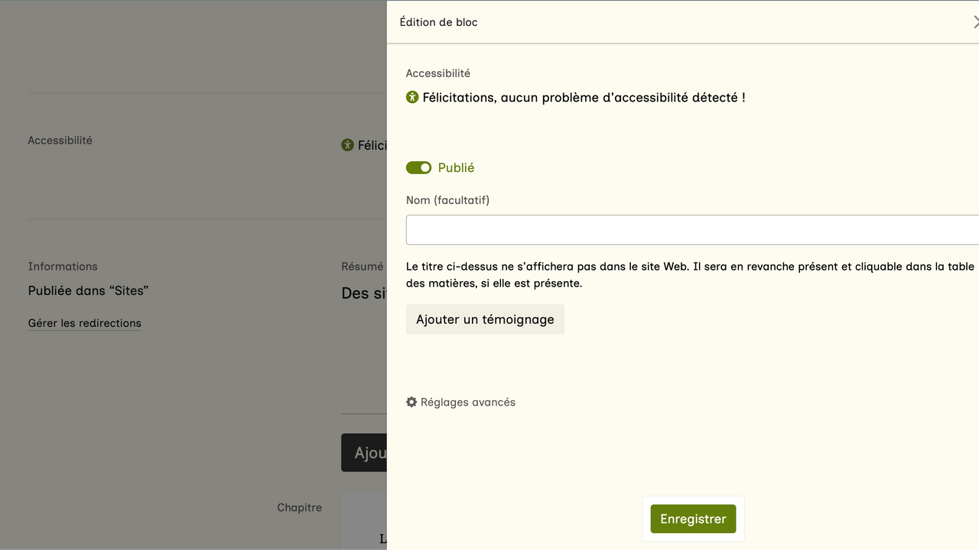Save the block with Enregistrer
The image size is (979, 550).
pyautogui.click(x=693, y=519)
